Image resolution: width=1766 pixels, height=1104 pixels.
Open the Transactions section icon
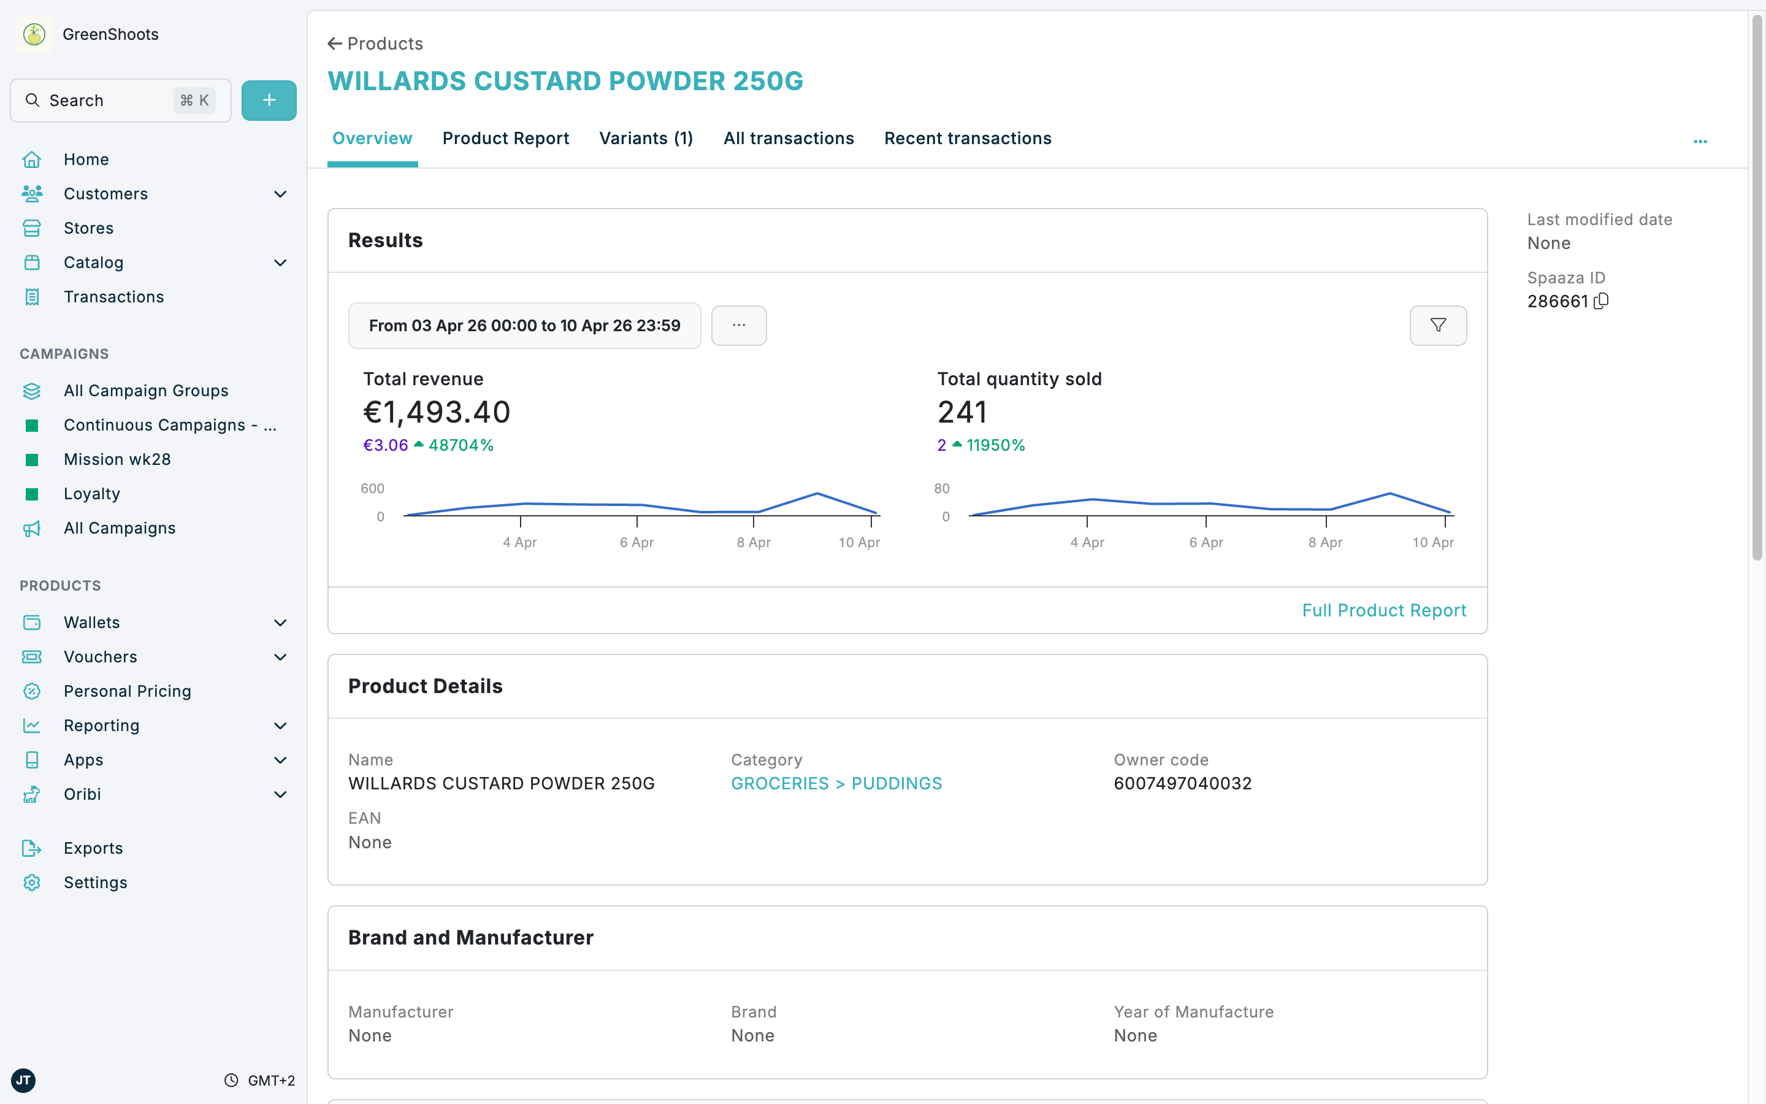32,296
